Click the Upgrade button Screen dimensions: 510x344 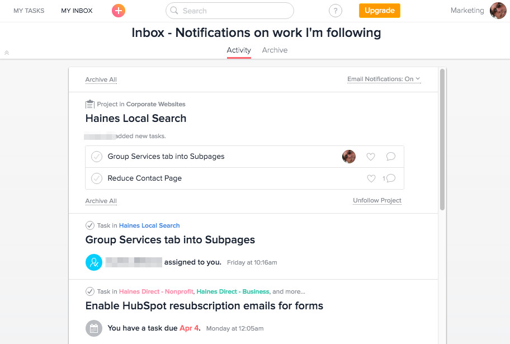click(x=379, y=11)
